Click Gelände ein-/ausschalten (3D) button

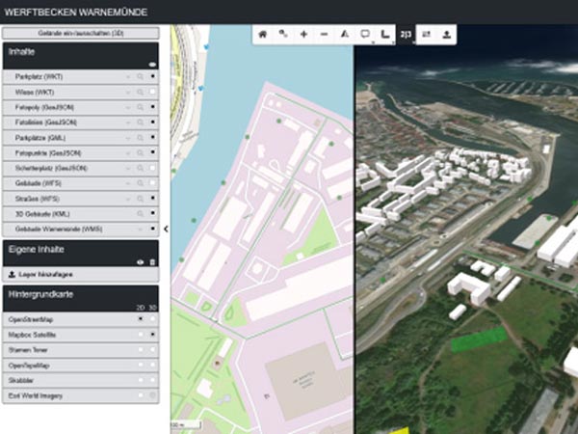tap(79, 32)
